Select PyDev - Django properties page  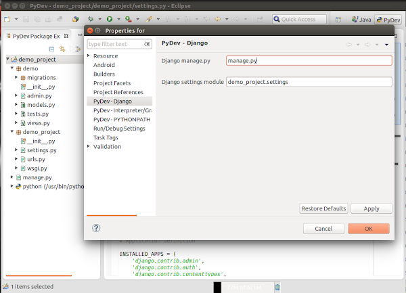point(119,102)
